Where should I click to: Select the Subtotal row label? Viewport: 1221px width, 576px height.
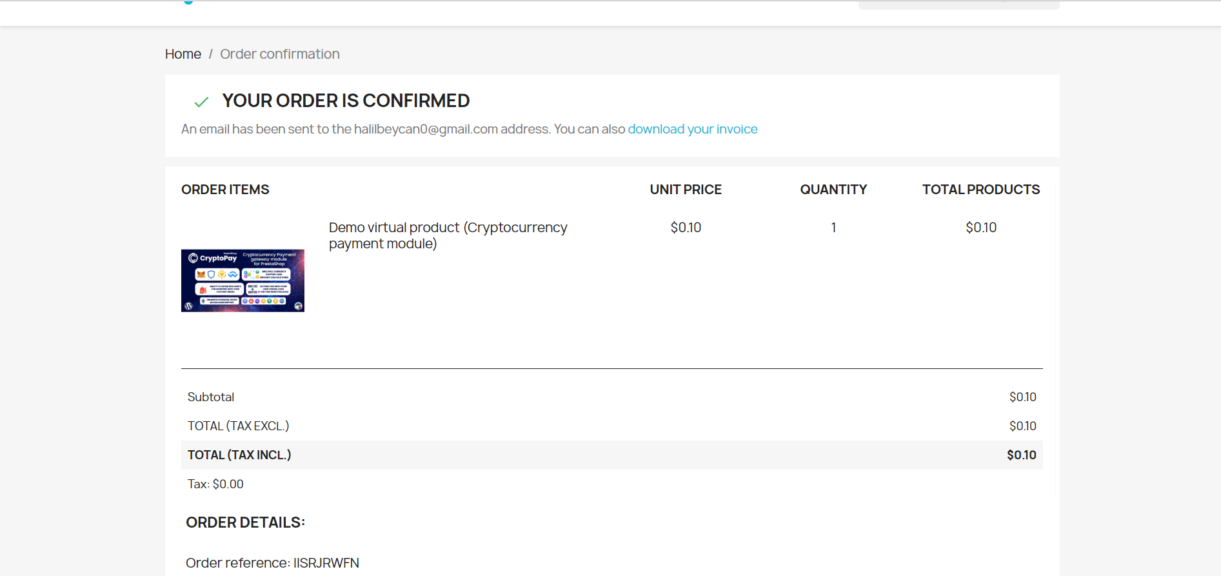coord(210,397)
